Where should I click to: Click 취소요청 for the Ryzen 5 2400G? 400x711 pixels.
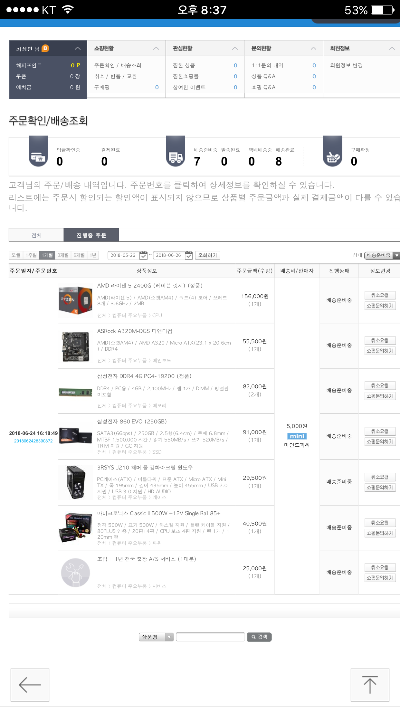(x=380, y=295)
